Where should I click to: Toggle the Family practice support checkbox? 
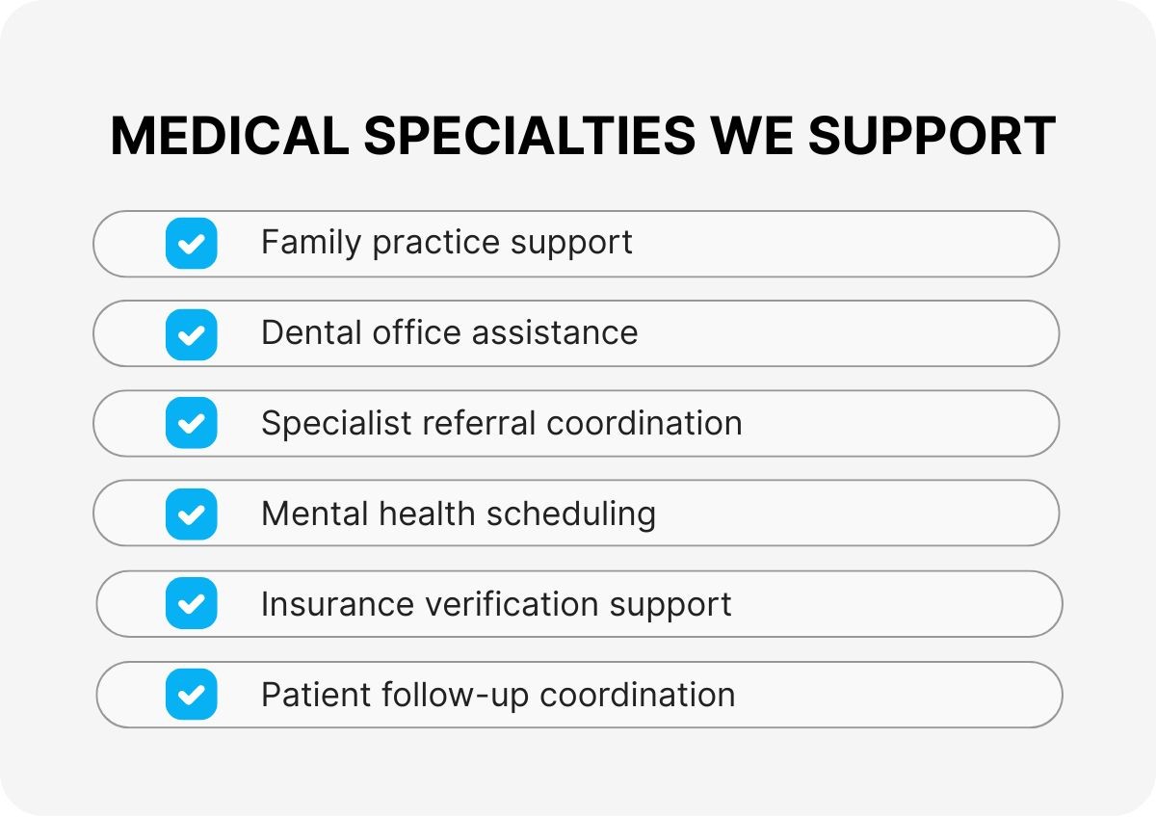[x=191, y=243]
